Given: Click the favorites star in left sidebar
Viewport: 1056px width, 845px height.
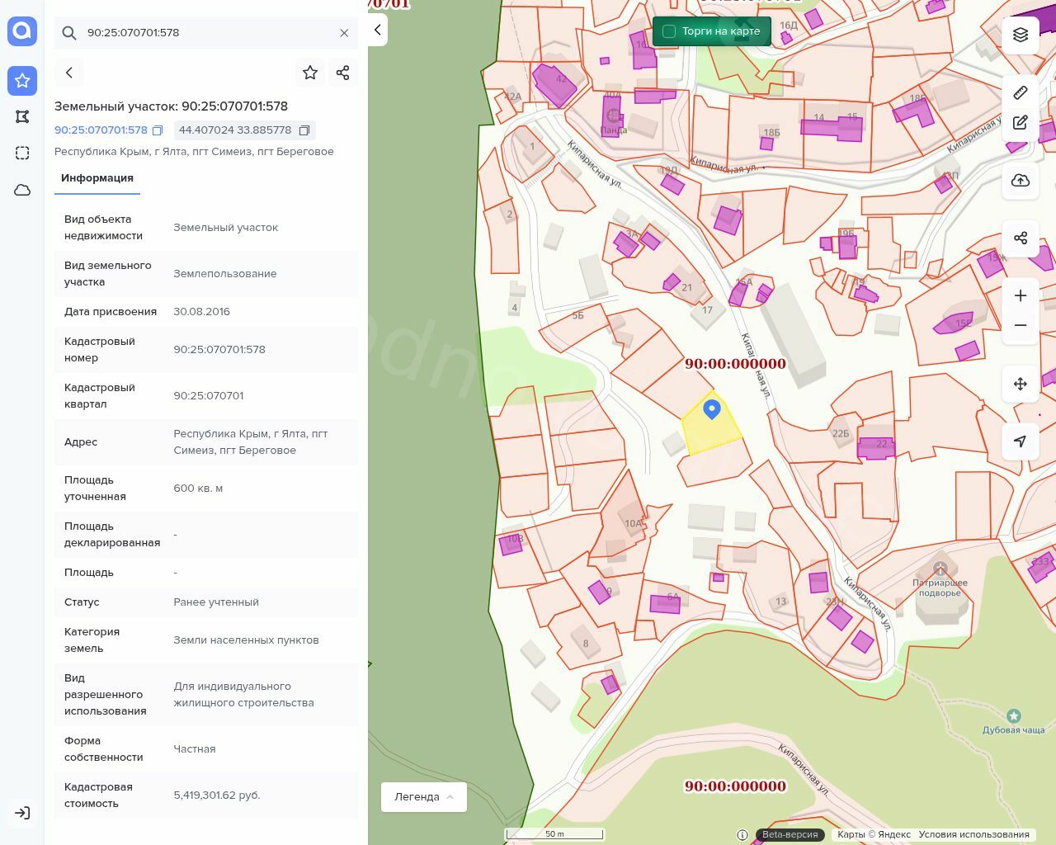Looking at the screenshot, I should pyautogui.click(x=22, y=80).
